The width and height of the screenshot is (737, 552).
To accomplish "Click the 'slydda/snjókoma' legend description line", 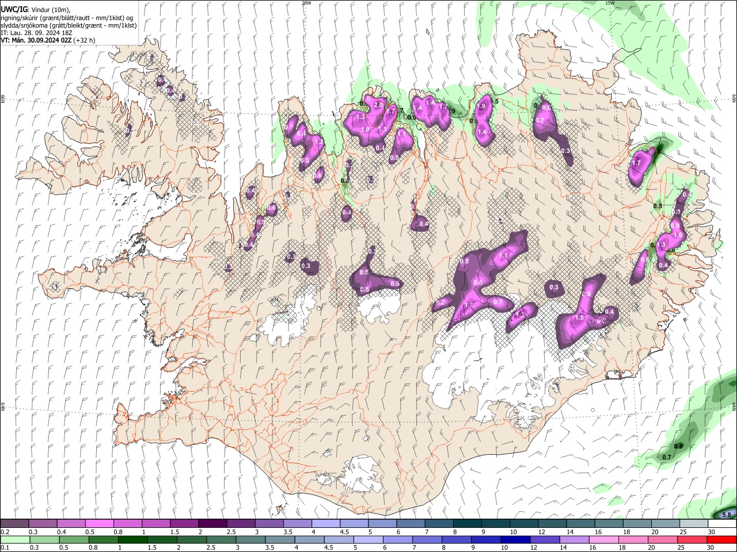I will [69, 25].
